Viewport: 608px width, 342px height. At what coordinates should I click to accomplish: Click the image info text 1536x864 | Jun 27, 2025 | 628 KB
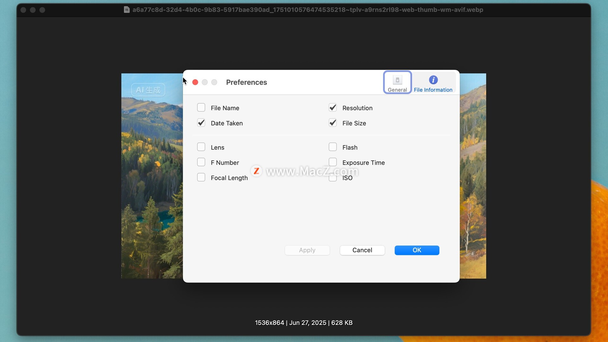(x=304, y=323)
